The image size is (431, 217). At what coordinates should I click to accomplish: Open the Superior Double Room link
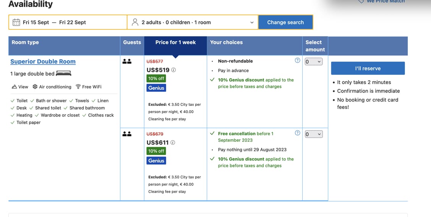tap(43, 62)
